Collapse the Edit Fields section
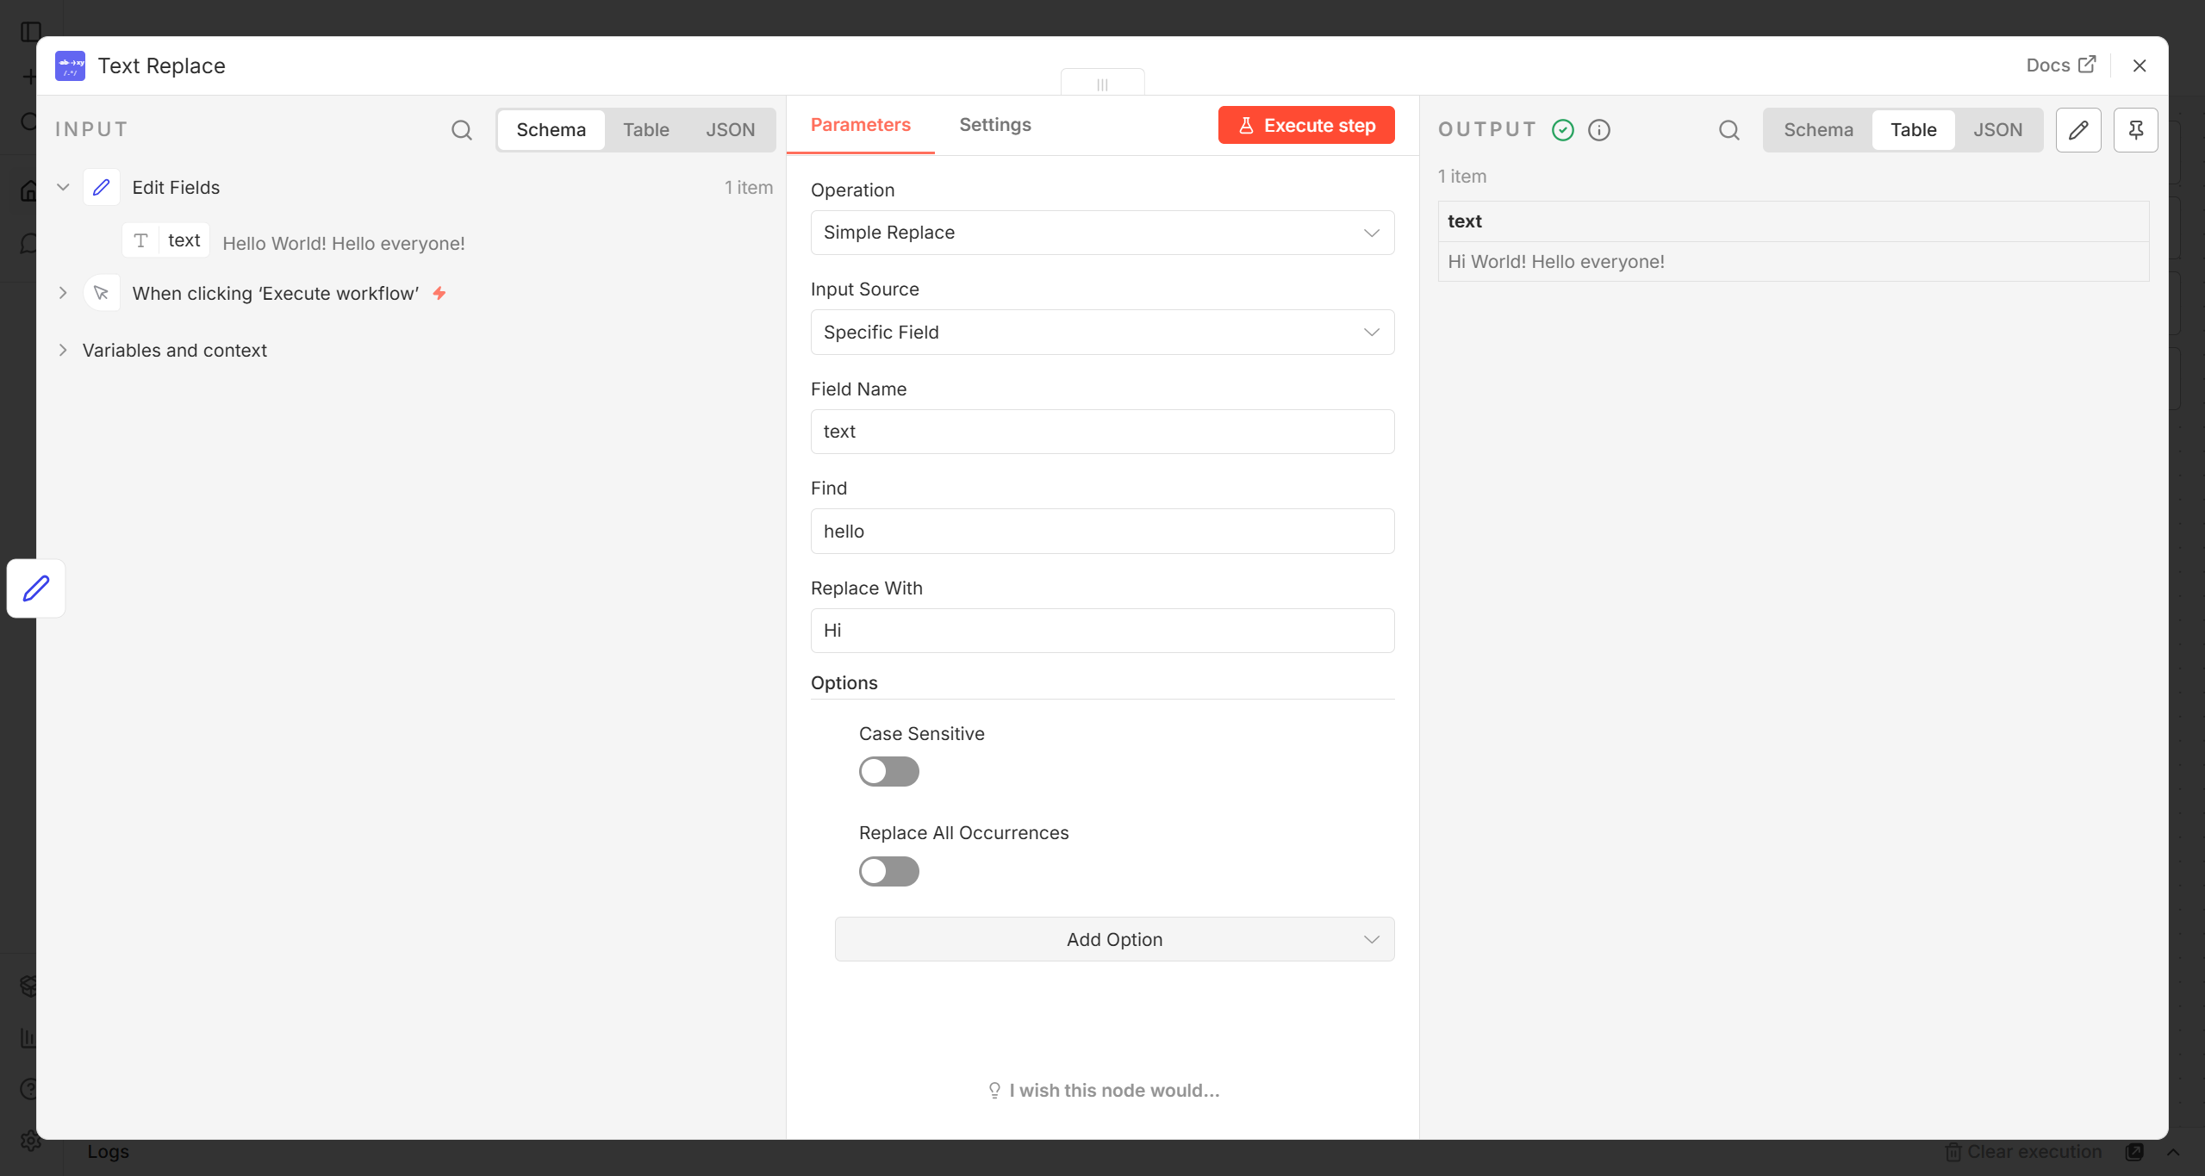2205x1176 pixels. pyautogui.click(x=63, y=187)
